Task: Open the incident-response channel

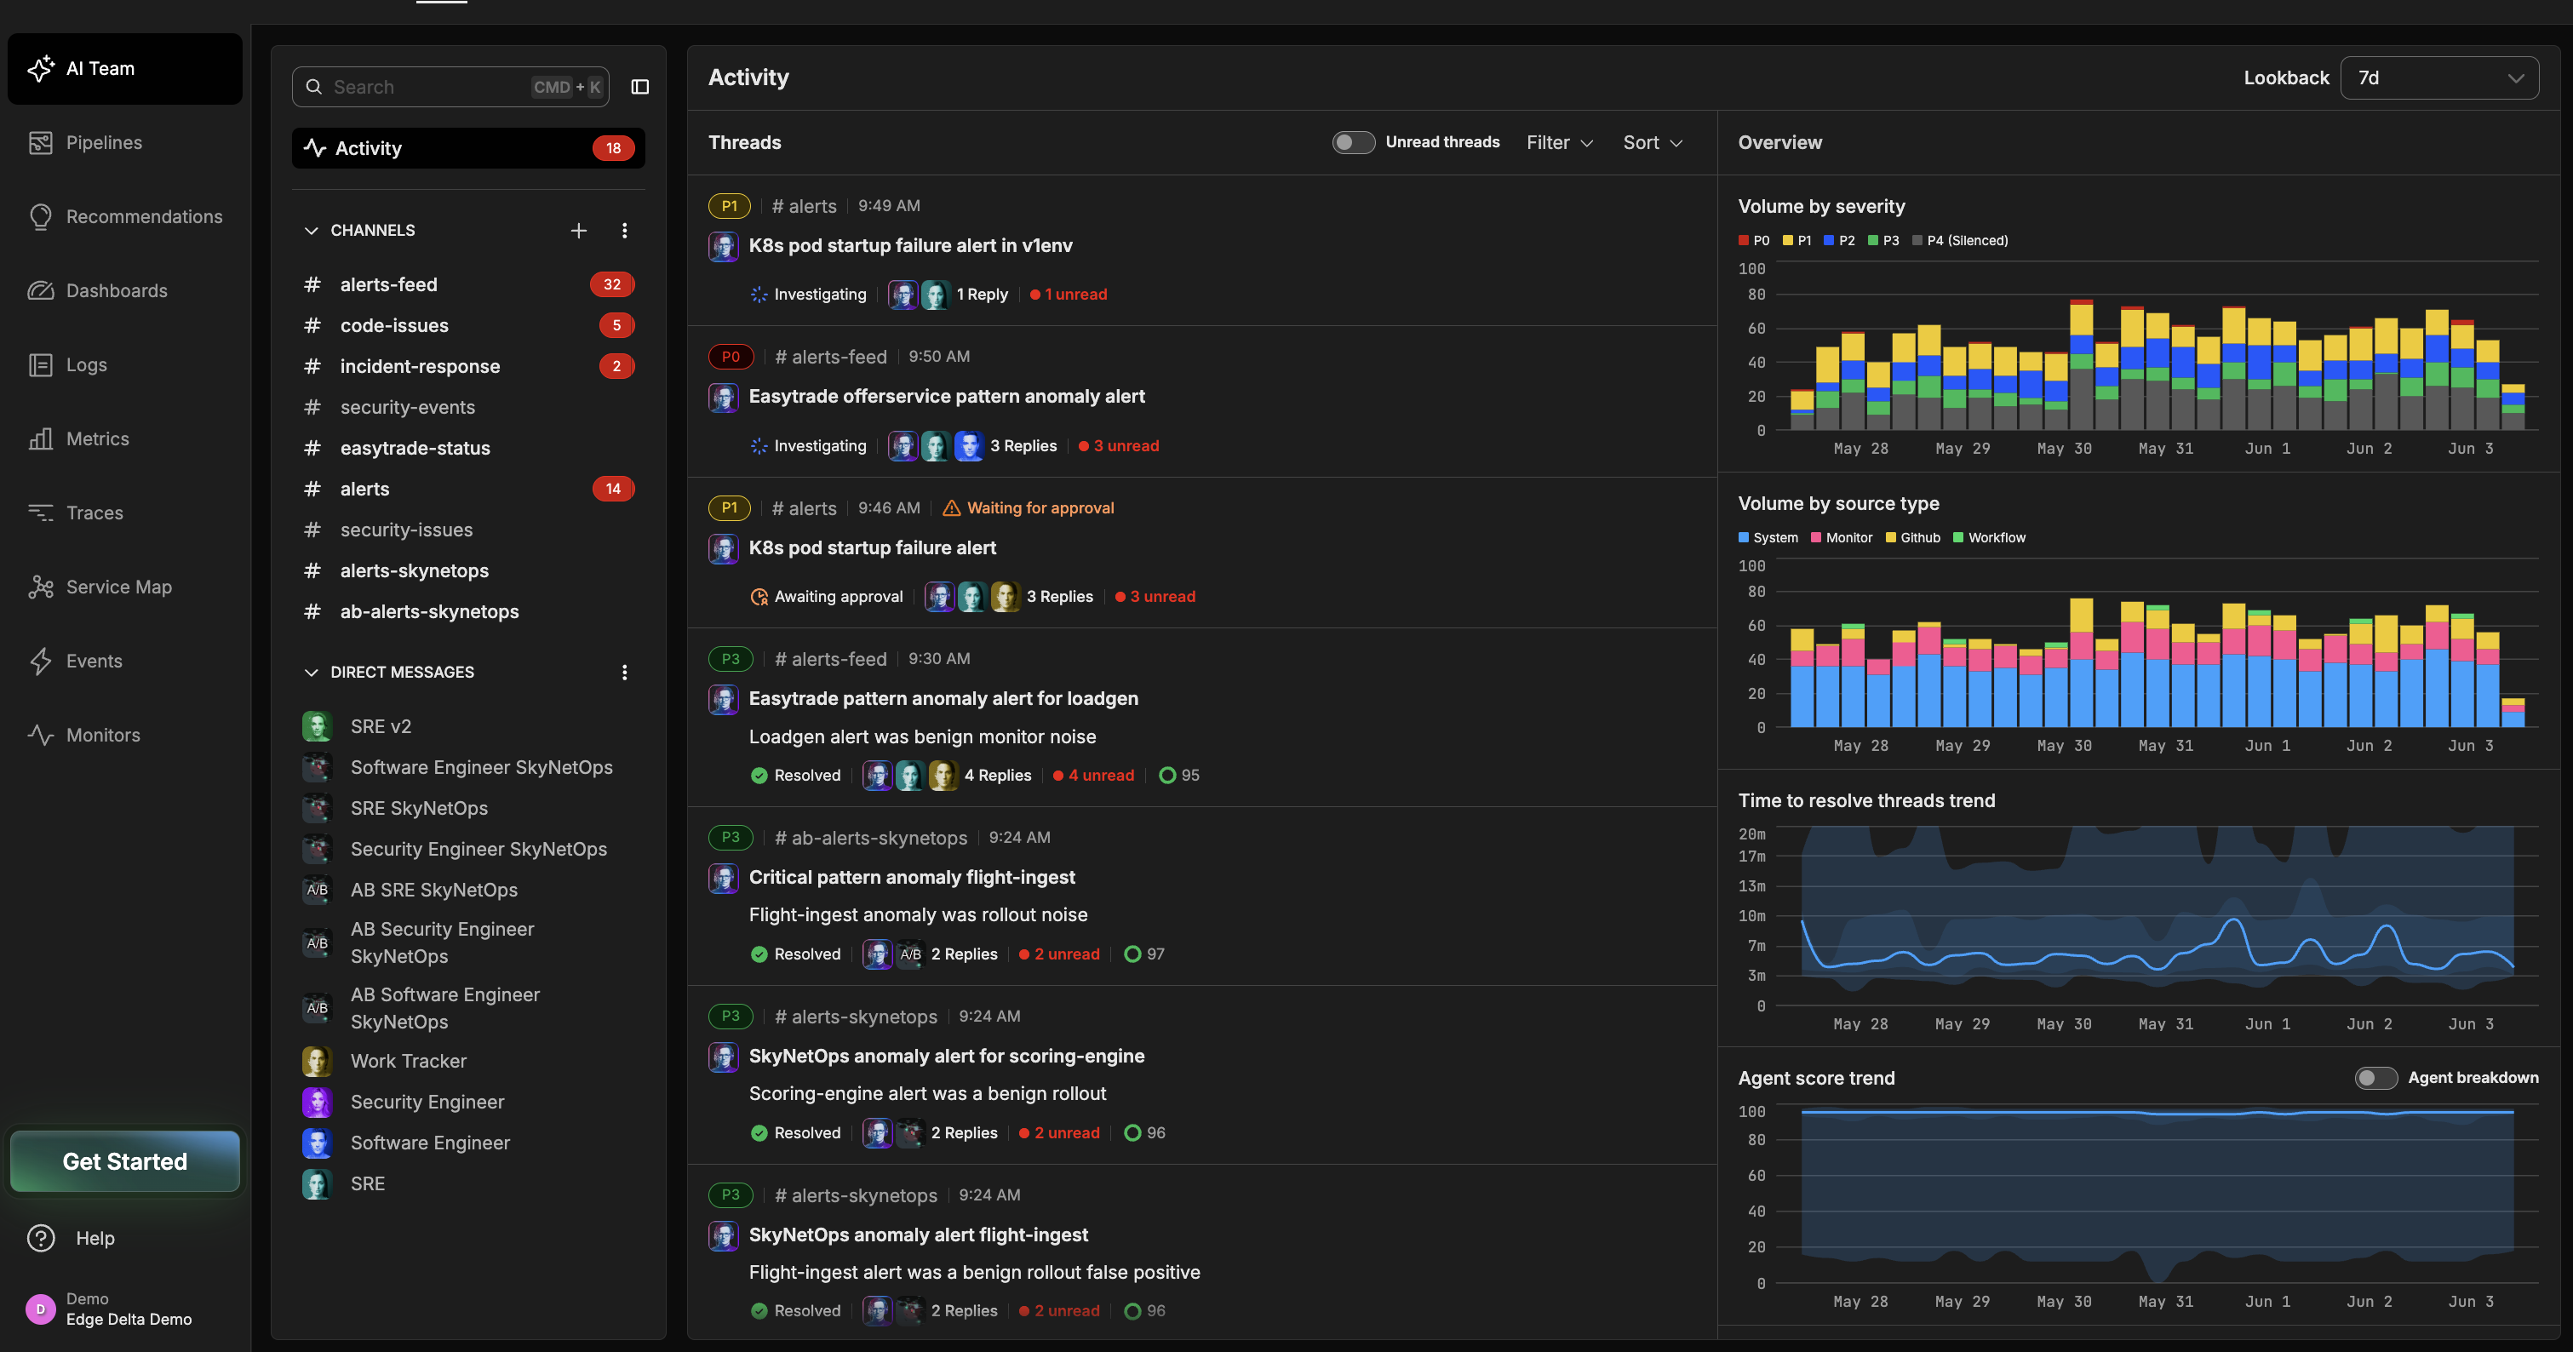Action: 468,366
